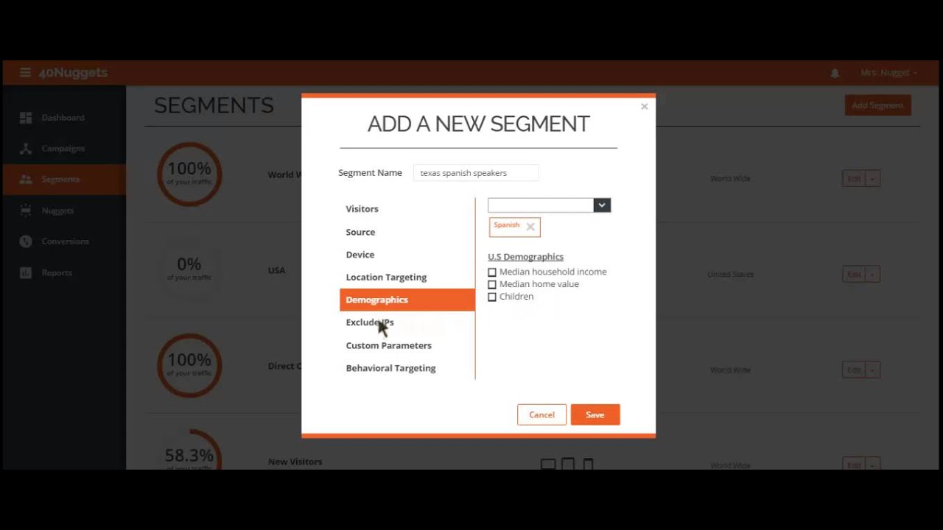Select the Location Targeting tab
Screen dimensions: 943x530
click(x=407, y=278)
